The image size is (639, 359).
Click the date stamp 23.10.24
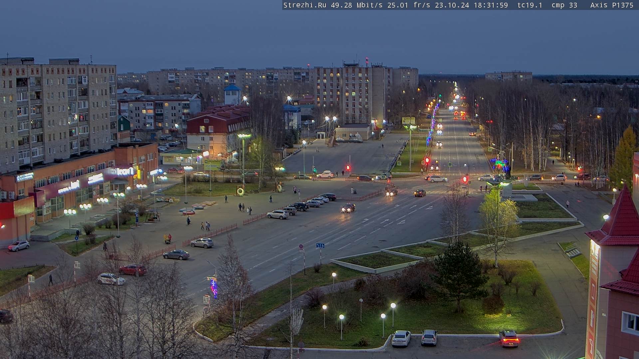452,5
